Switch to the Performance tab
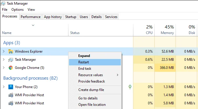 tap(31, 17)
